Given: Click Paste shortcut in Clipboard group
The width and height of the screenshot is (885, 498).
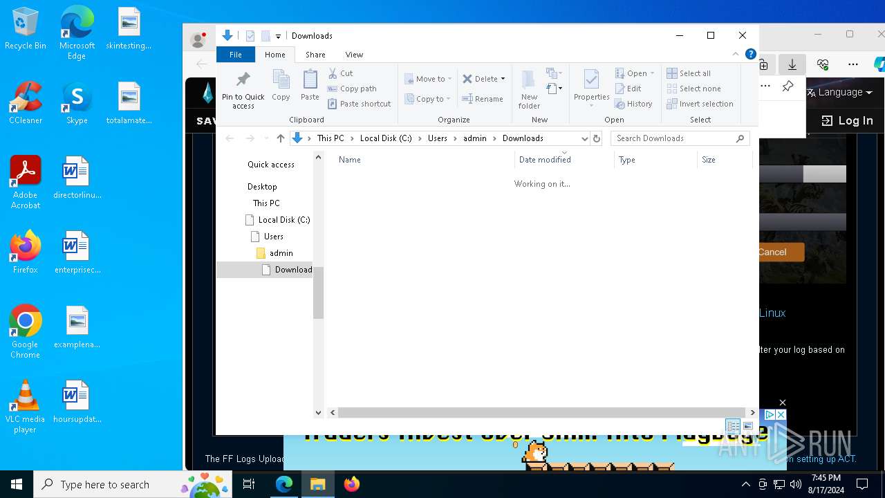Looking at the screenshot, I should (360, 104).
